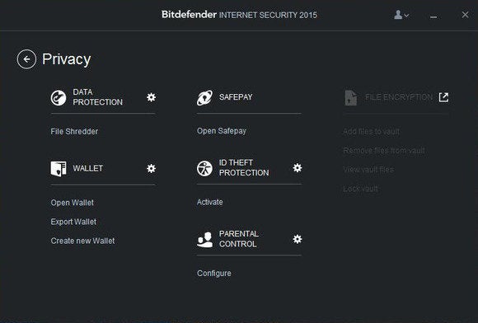Select View vault files

[368, 169]
